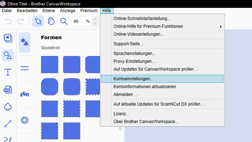Activate the hand pan tool
The height and width of the screenshot is (142, 252).
pos(51,21)
